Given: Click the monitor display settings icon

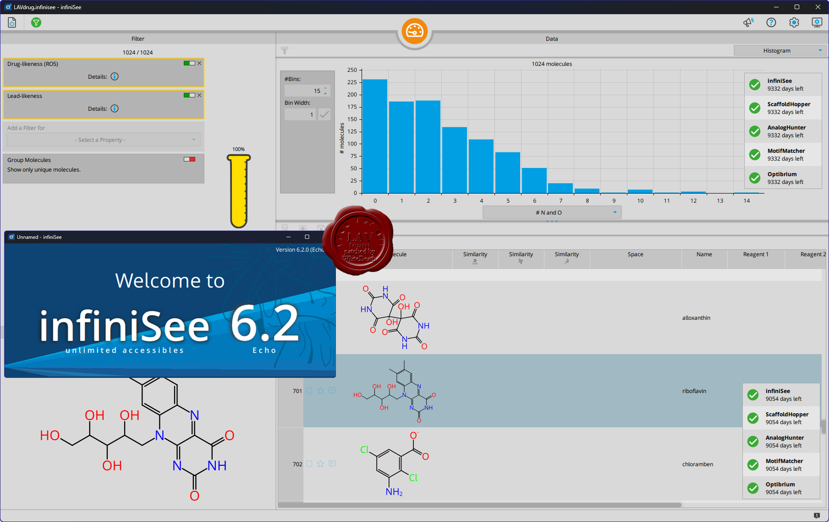Looking at the screenshot, I should click(817, 22).
